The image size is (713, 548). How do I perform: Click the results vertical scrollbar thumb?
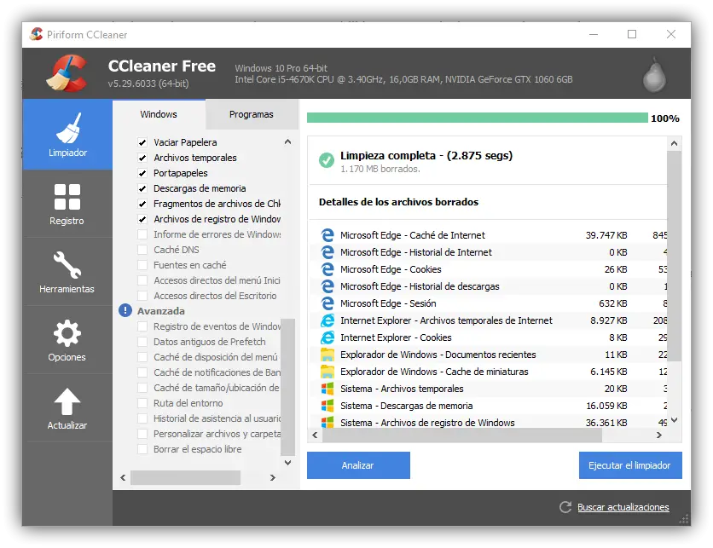pyautogui.click(x=674, y=256)
